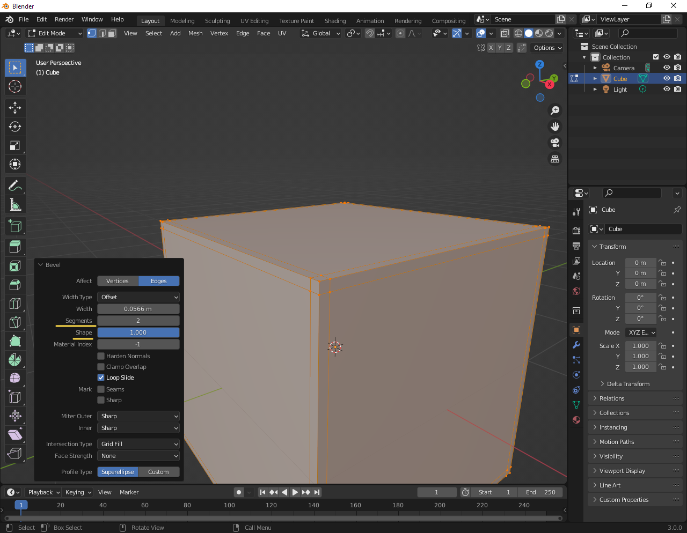Select the Move tool in toolbar

point(15,108)
